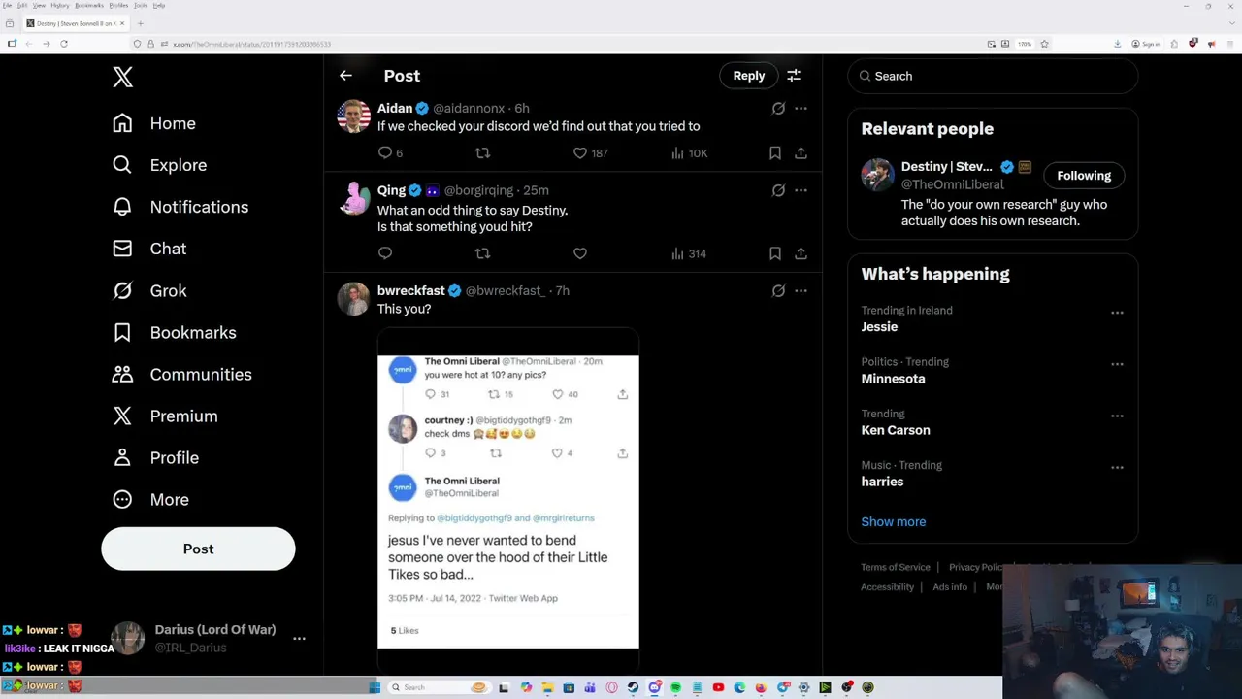Open more options for harries trend
The image size is (1242, 699).
(1117, 467)
